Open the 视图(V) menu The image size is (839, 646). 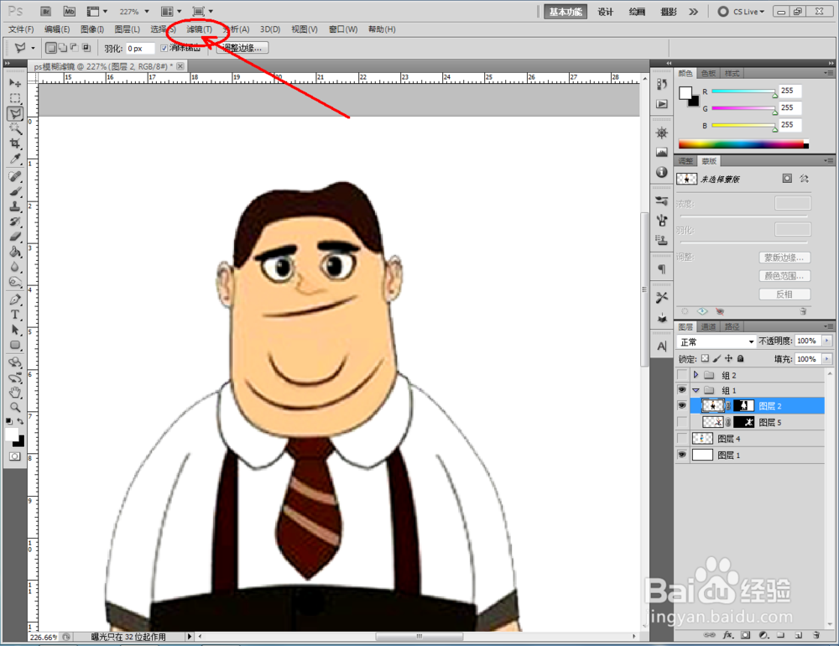pyautogui.click(x=305, y=29)
